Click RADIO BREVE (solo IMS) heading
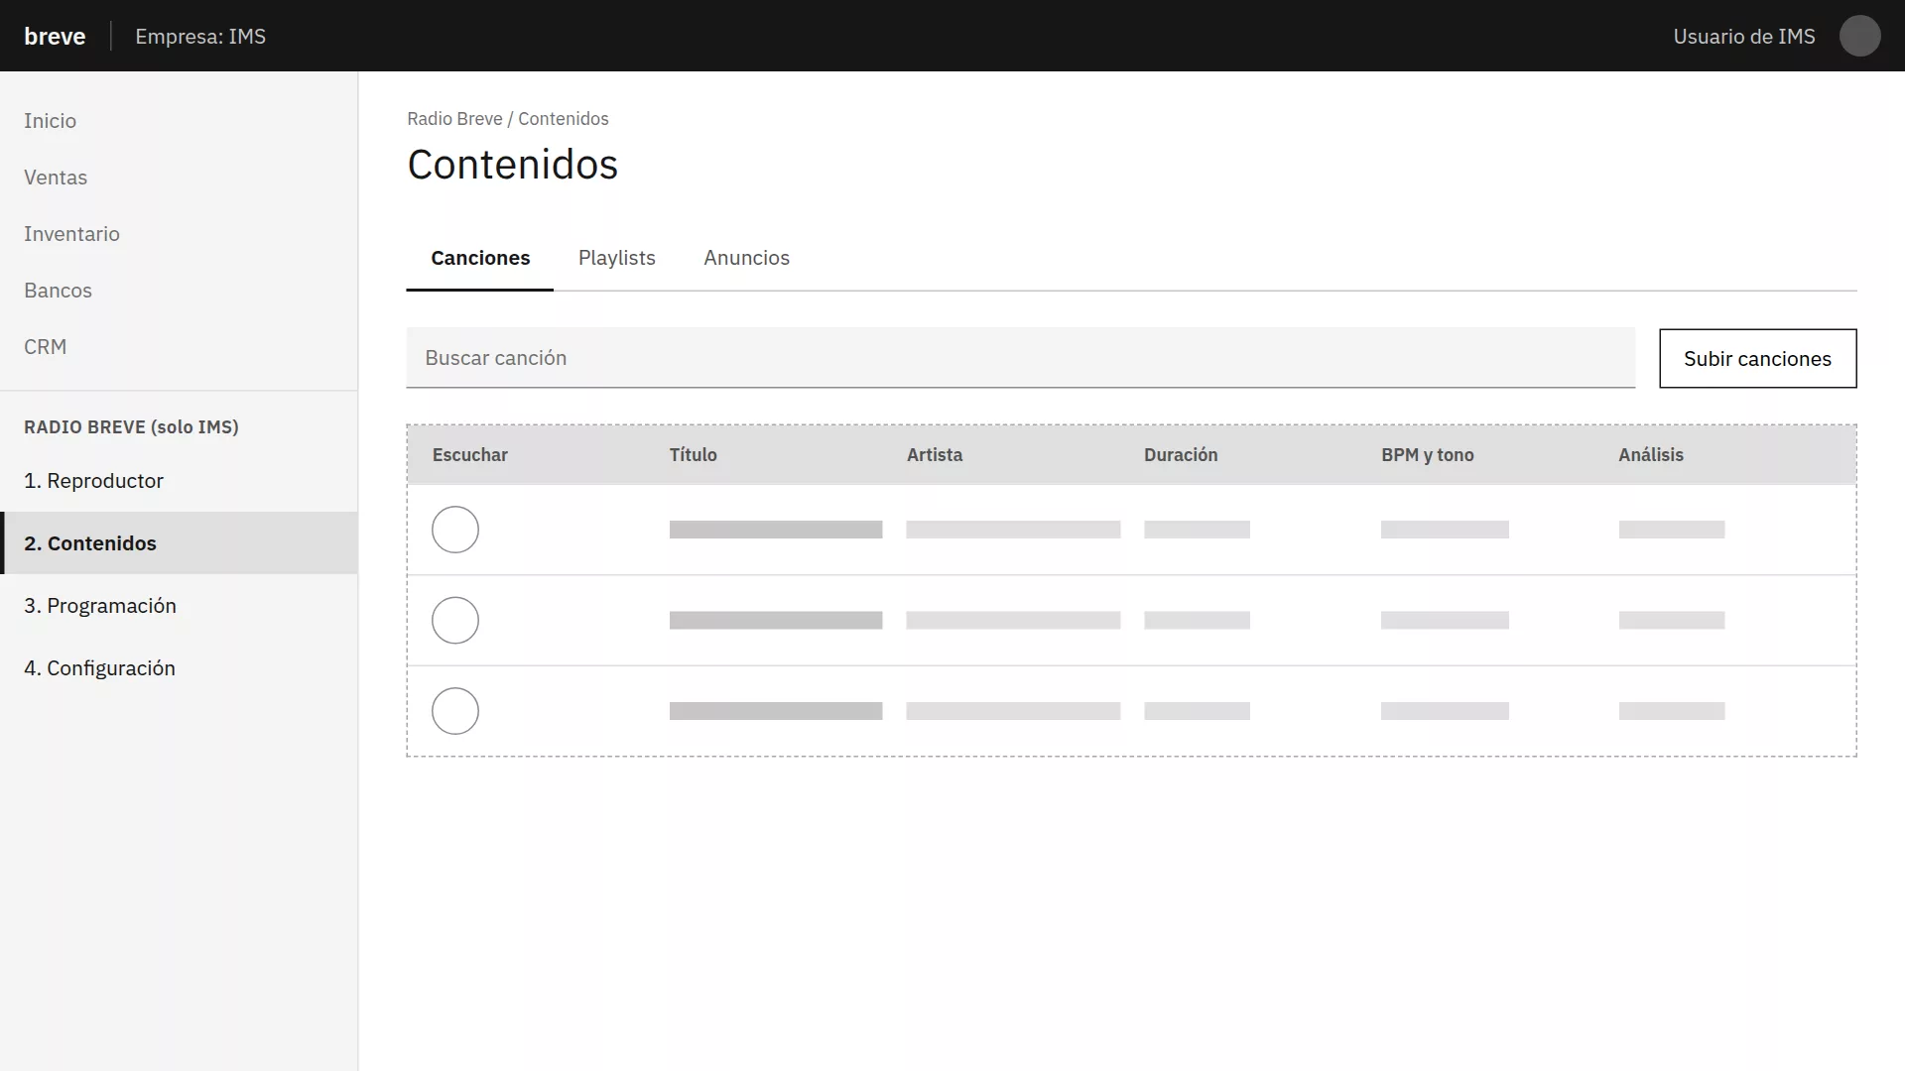 pyautogui.click(x=131, y=427)
